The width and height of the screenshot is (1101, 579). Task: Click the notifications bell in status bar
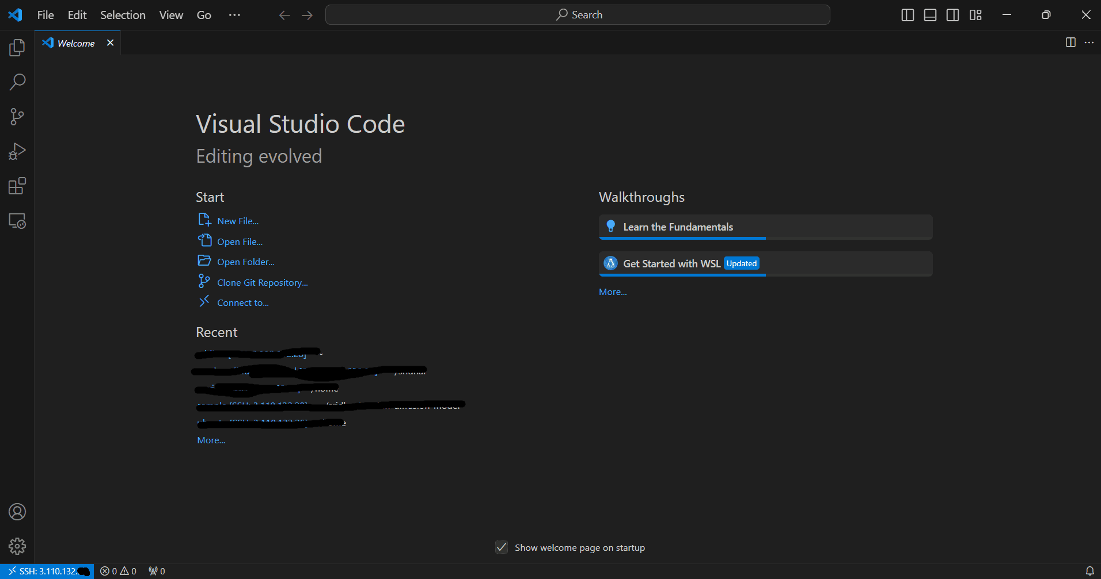(1089, 571)
